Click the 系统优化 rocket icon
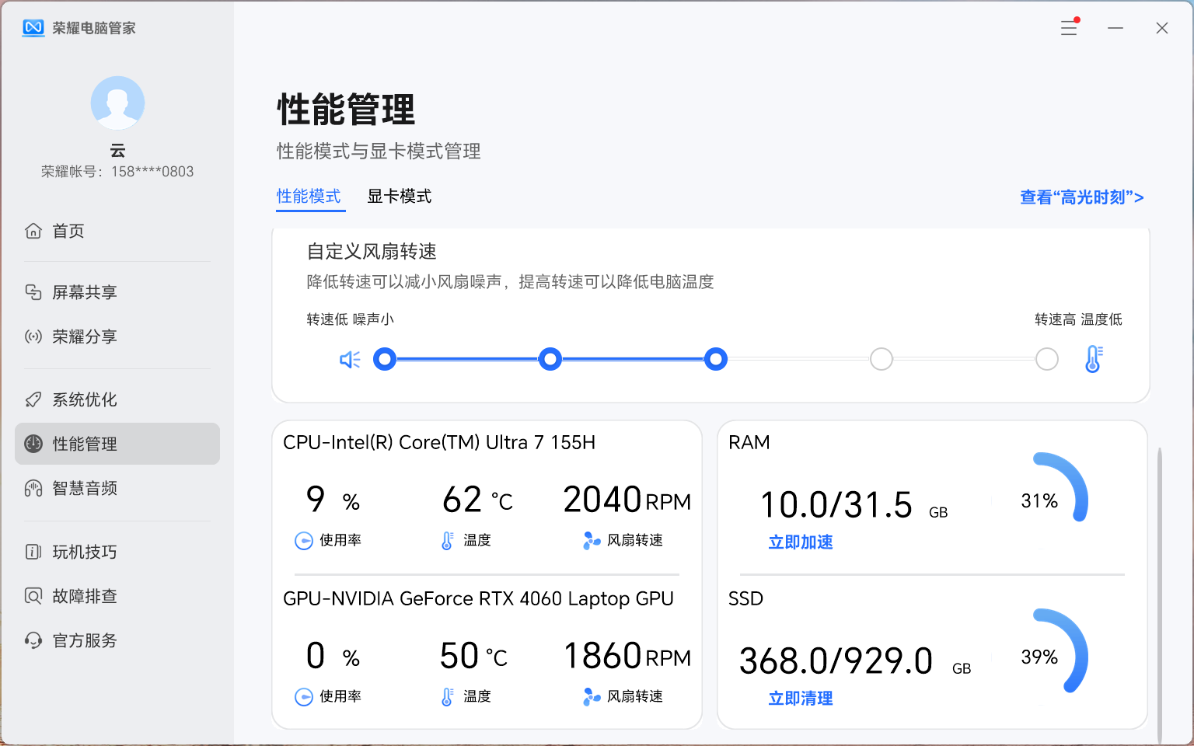This screenshot has height=746, width=1194. coord(33,399)
